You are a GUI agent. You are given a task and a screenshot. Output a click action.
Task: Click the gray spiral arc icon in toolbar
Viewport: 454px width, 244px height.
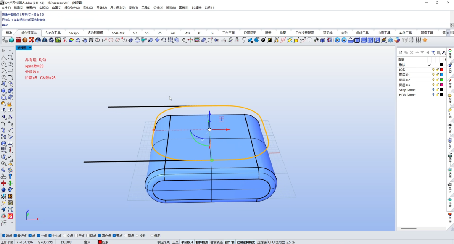tap(5, 40)
